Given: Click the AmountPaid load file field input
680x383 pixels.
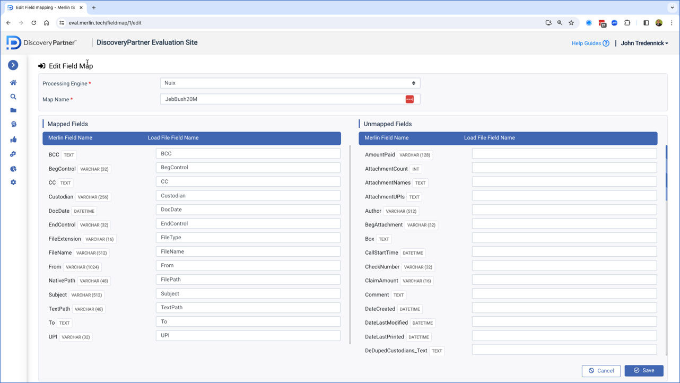Looking at the screenshot, I should tap(564, 154).
